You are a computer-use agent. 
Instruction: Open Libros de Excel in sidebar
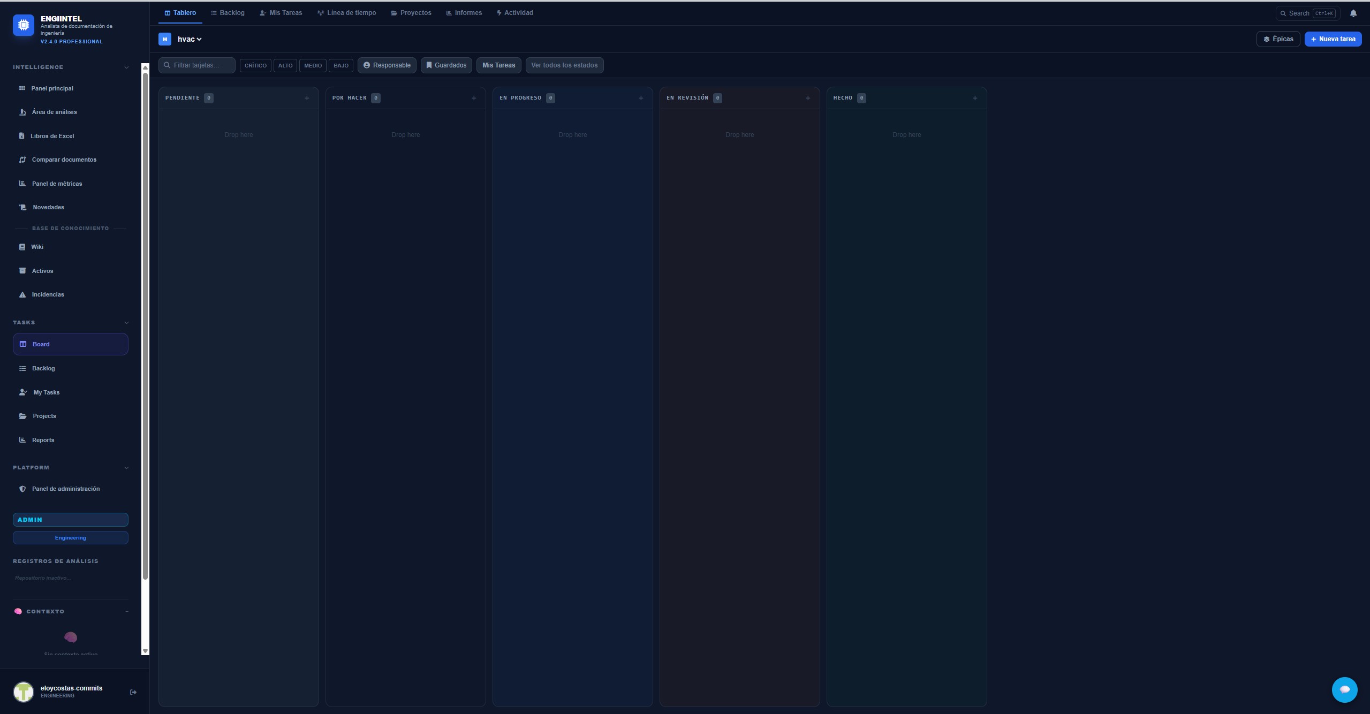point(71,136)
